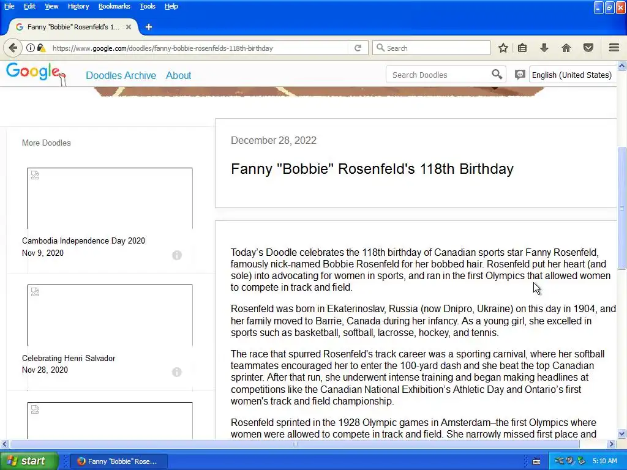Reload the page with the refresh icon
This screenshot has width=627, height=470.
[358, 48]
